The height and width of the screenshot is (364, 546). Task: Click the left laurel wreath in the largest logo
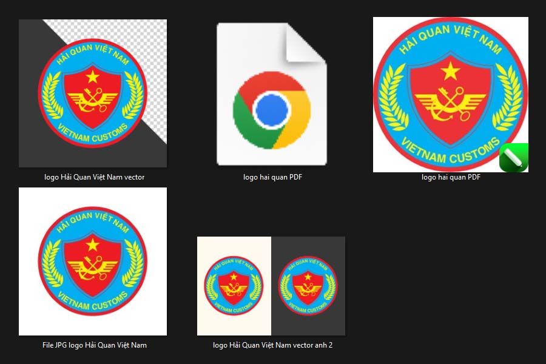(393, 98)
